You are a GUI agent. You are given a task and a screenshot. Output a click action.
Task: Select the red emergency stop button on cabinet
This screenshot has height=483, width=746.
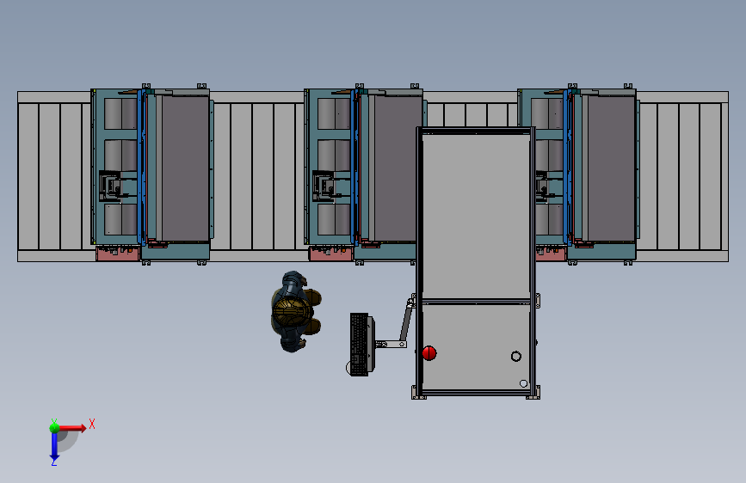click(429, 353)
